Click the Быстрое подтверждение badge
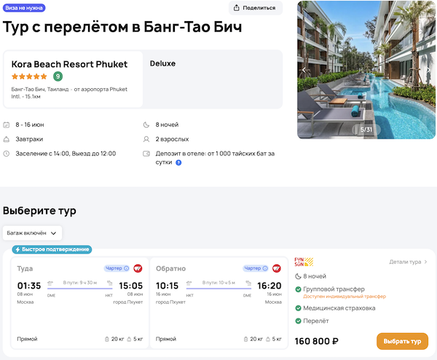This screenshot has height=360, width=437. (51, 249)
